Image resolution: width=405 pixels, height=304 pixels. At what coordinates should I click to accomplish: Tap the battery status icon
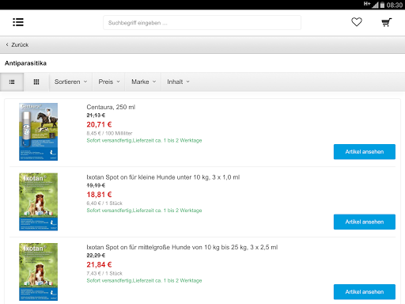[382, 5]
